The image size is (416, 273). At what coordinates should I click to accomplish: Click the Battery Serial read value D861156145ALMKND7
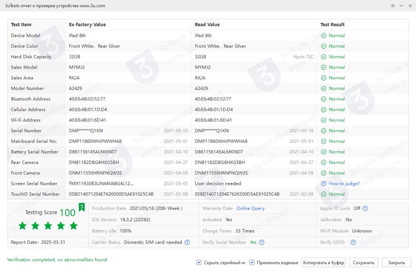[x=219, y=152]
